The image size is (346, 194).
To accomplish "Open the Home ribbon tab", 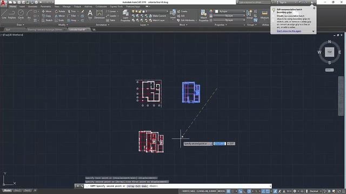I will click(13, 6).
